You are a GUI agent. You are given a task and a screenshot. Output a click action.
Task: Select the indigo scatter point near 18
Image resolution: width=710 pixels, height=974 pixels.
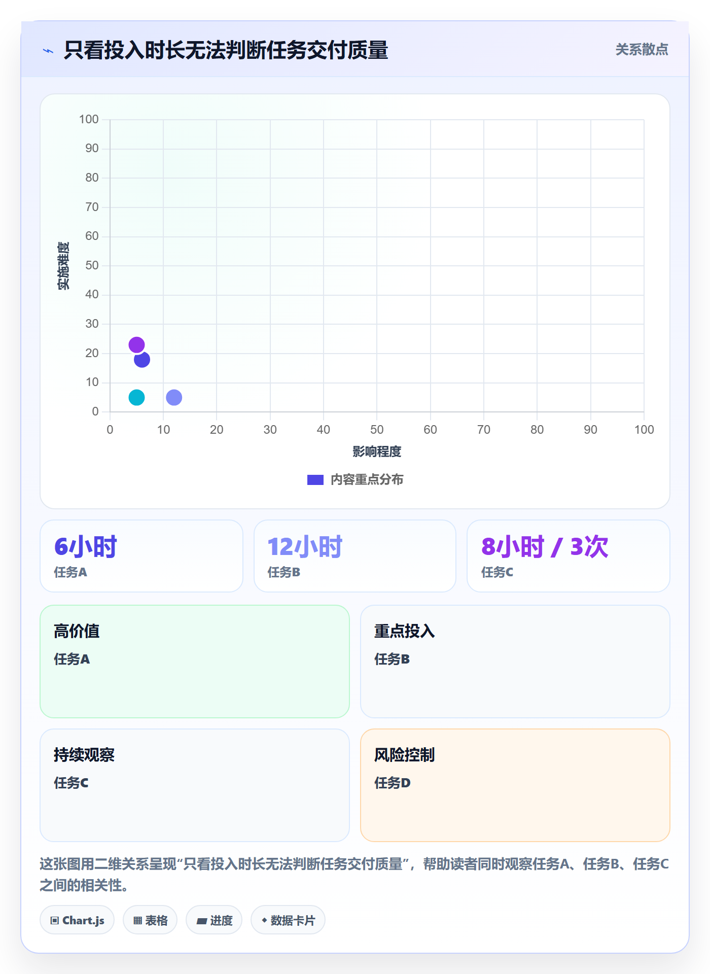pos(142,360)
